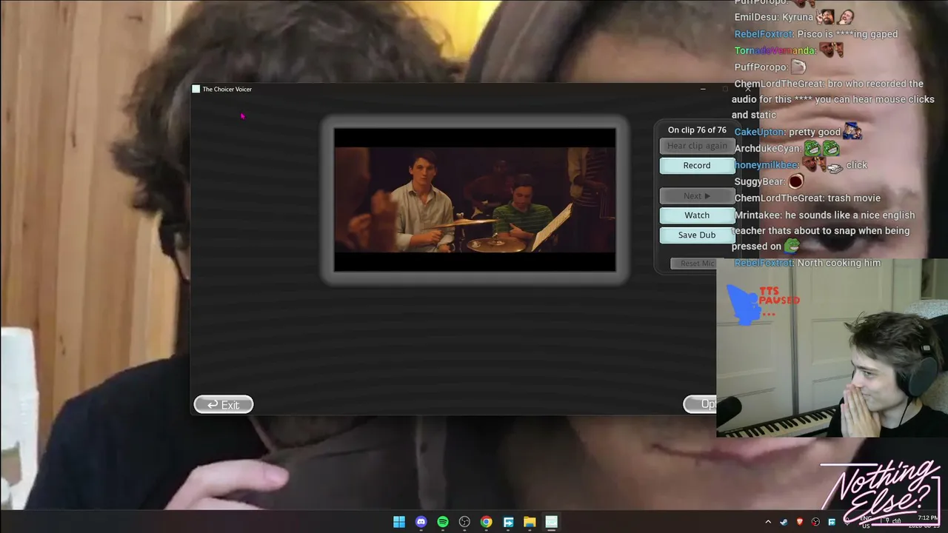
Task: Click The Choicer Voicer title bar icon
Action: click(196, 89)
